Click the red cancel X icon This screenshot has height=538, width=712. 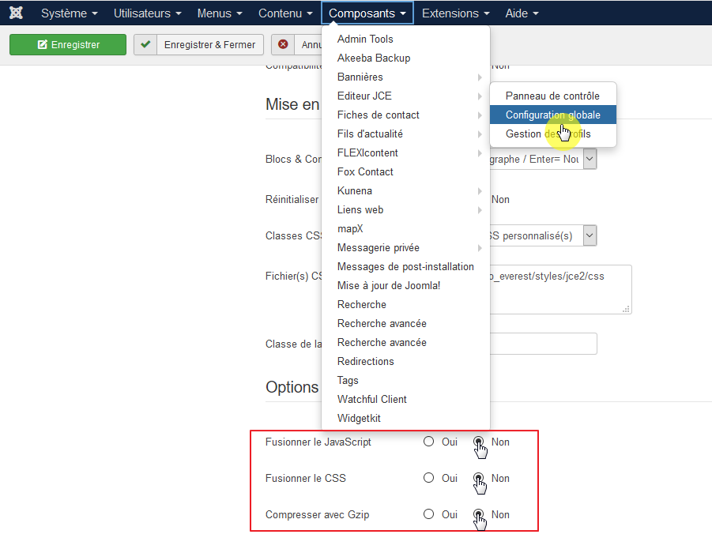(x=283, y=44)
